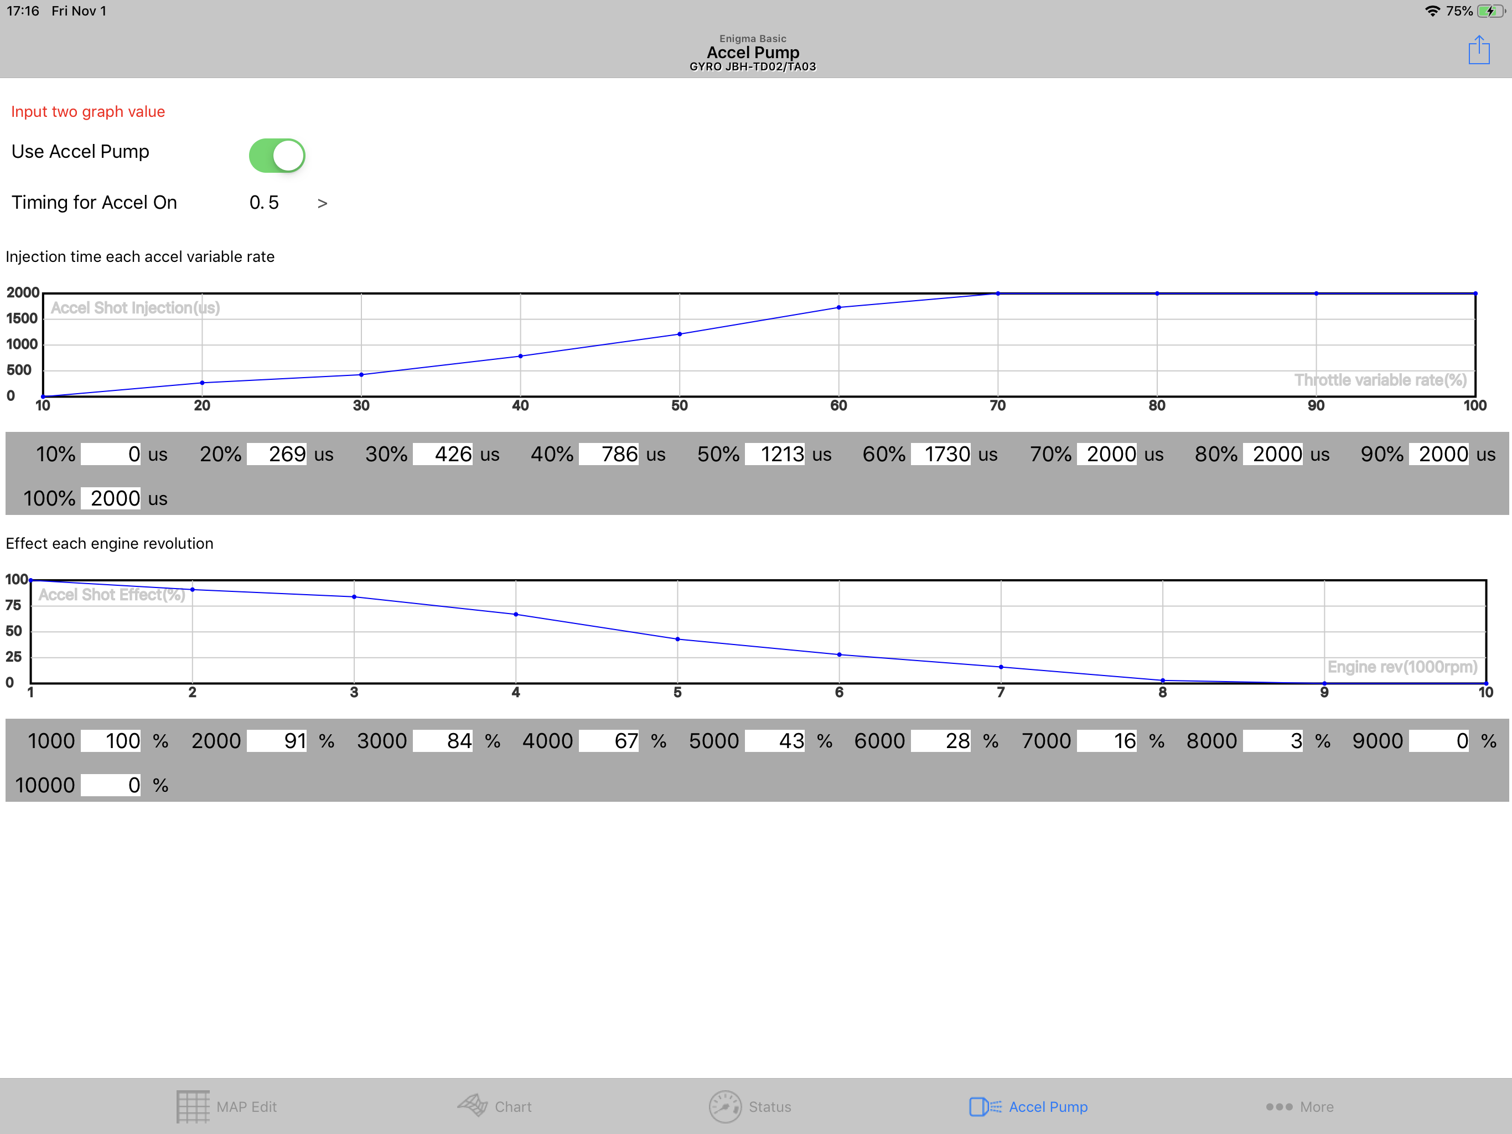Edit the 80% injection time field

click(1273, 454)
